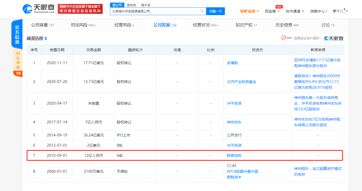Open investor link KPCB凯鹏华盈中国
This screenshot has height=191, width=362.
tap(243, 171)
